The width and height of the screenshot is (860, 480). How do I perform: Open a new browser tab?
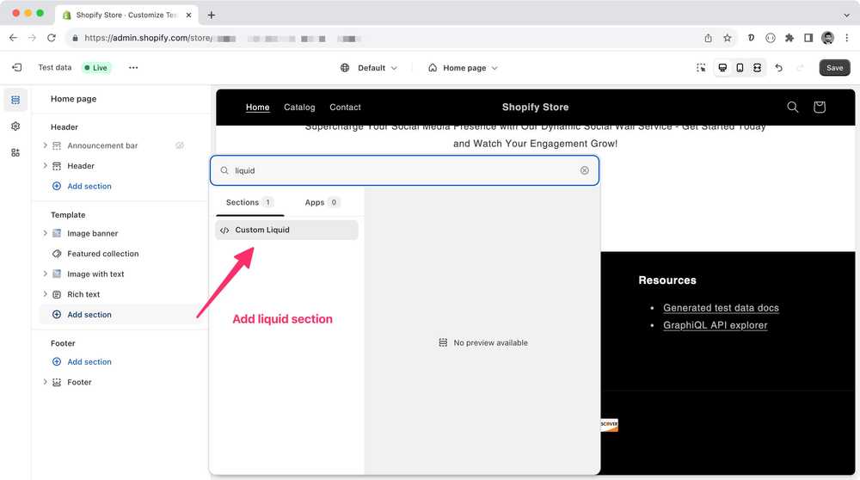212,15
